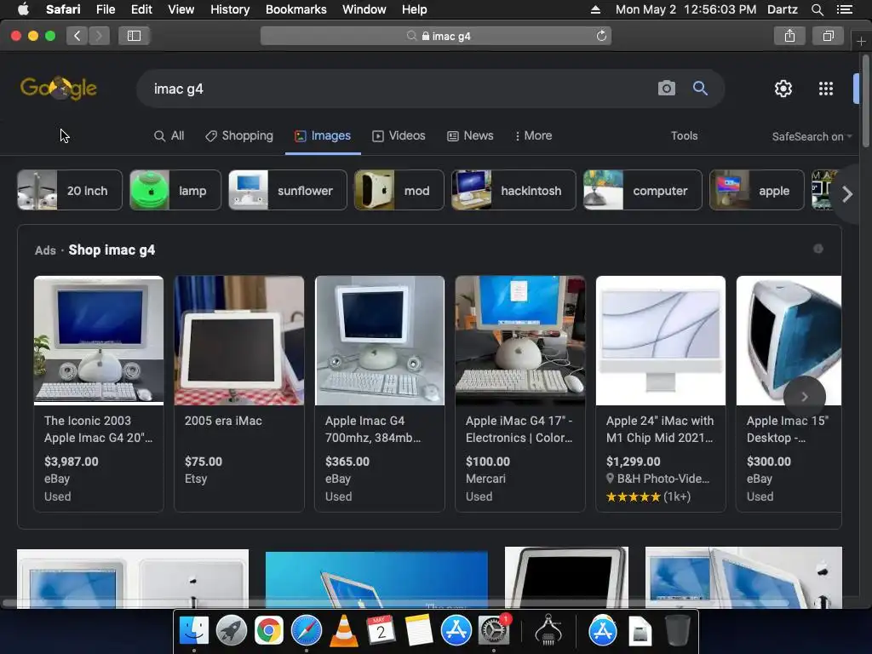Screen dimensions: 872x654
Task: Open the History menu
Action: point(230,9)
